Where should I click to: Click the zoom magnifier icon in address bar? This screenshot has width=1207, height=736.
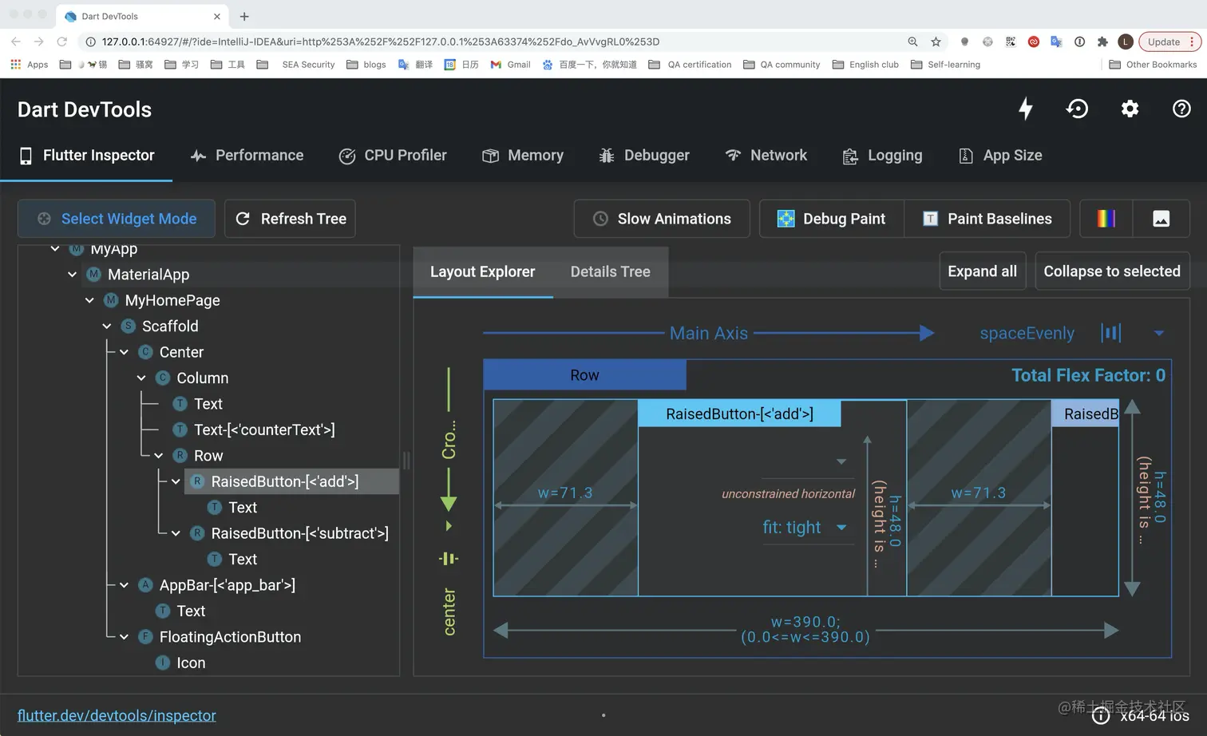(912, 42)
